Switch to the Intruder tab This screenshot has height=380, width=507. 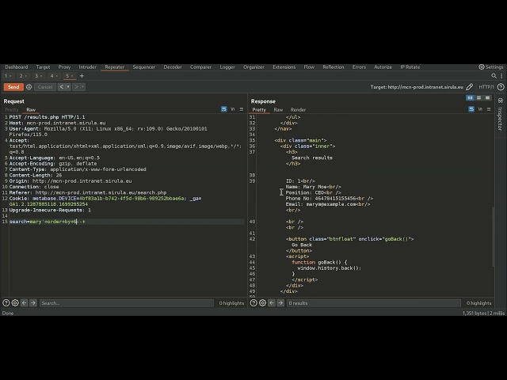(x=88, y=66)
